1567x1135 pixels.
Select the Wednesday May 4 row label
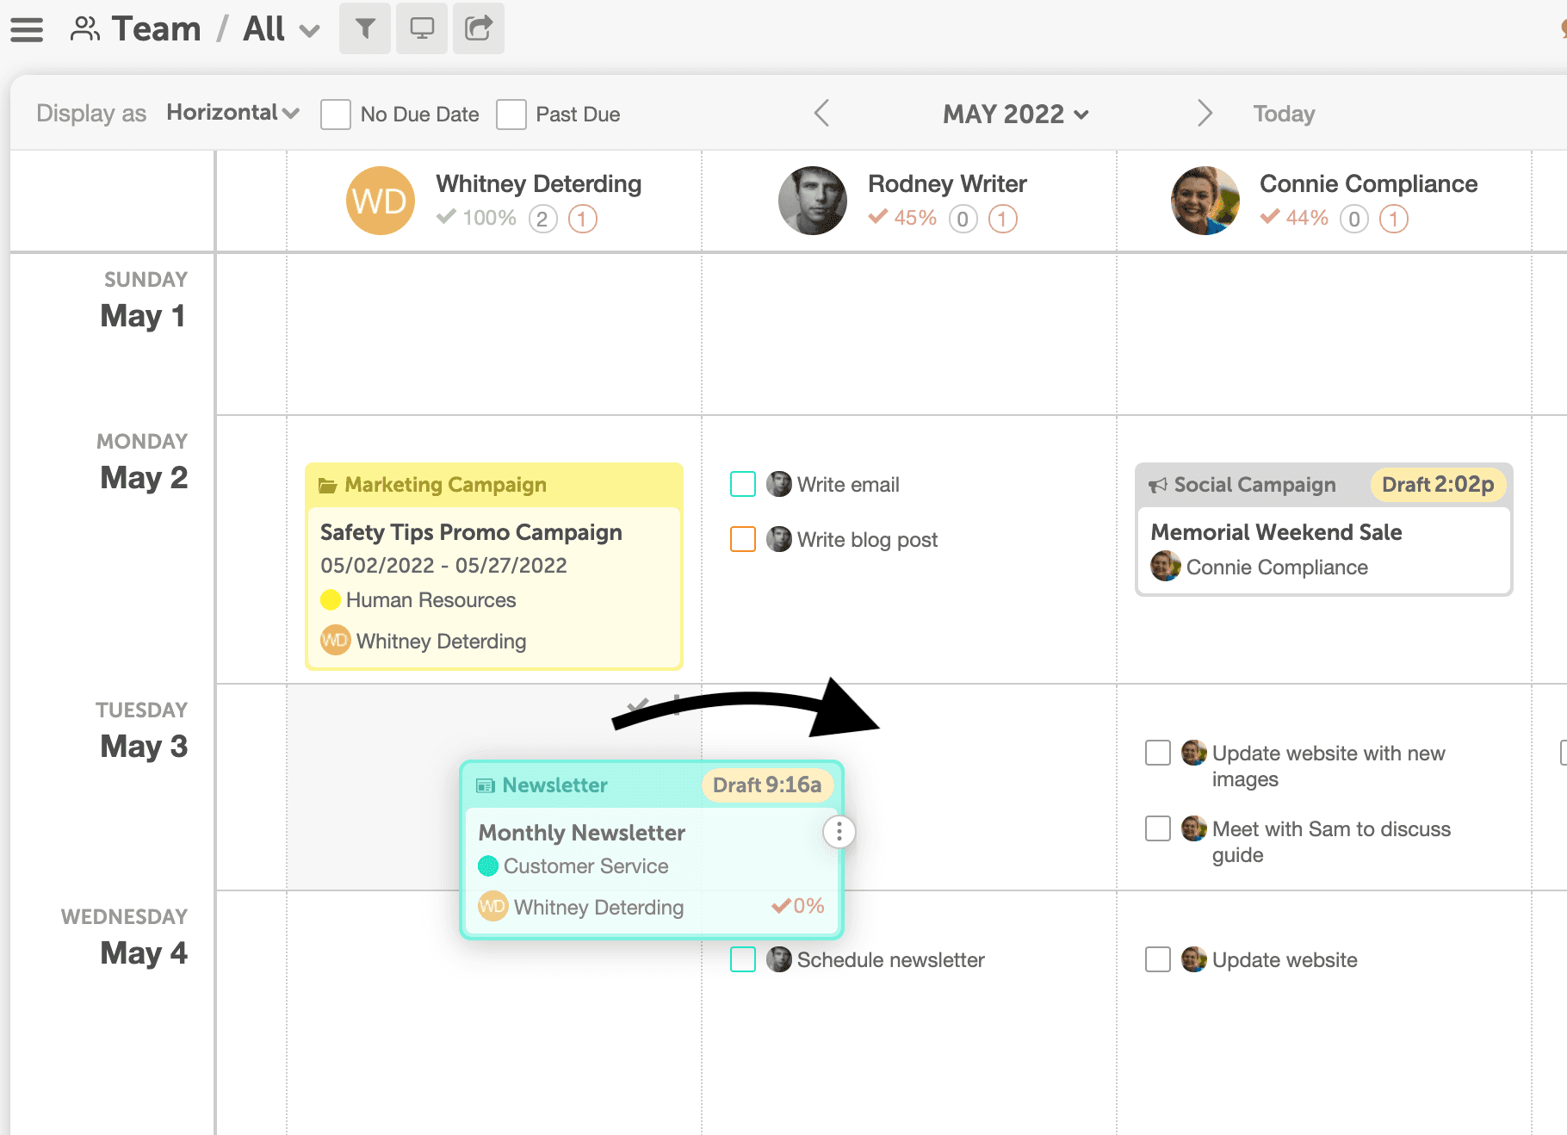click(124, 938)
